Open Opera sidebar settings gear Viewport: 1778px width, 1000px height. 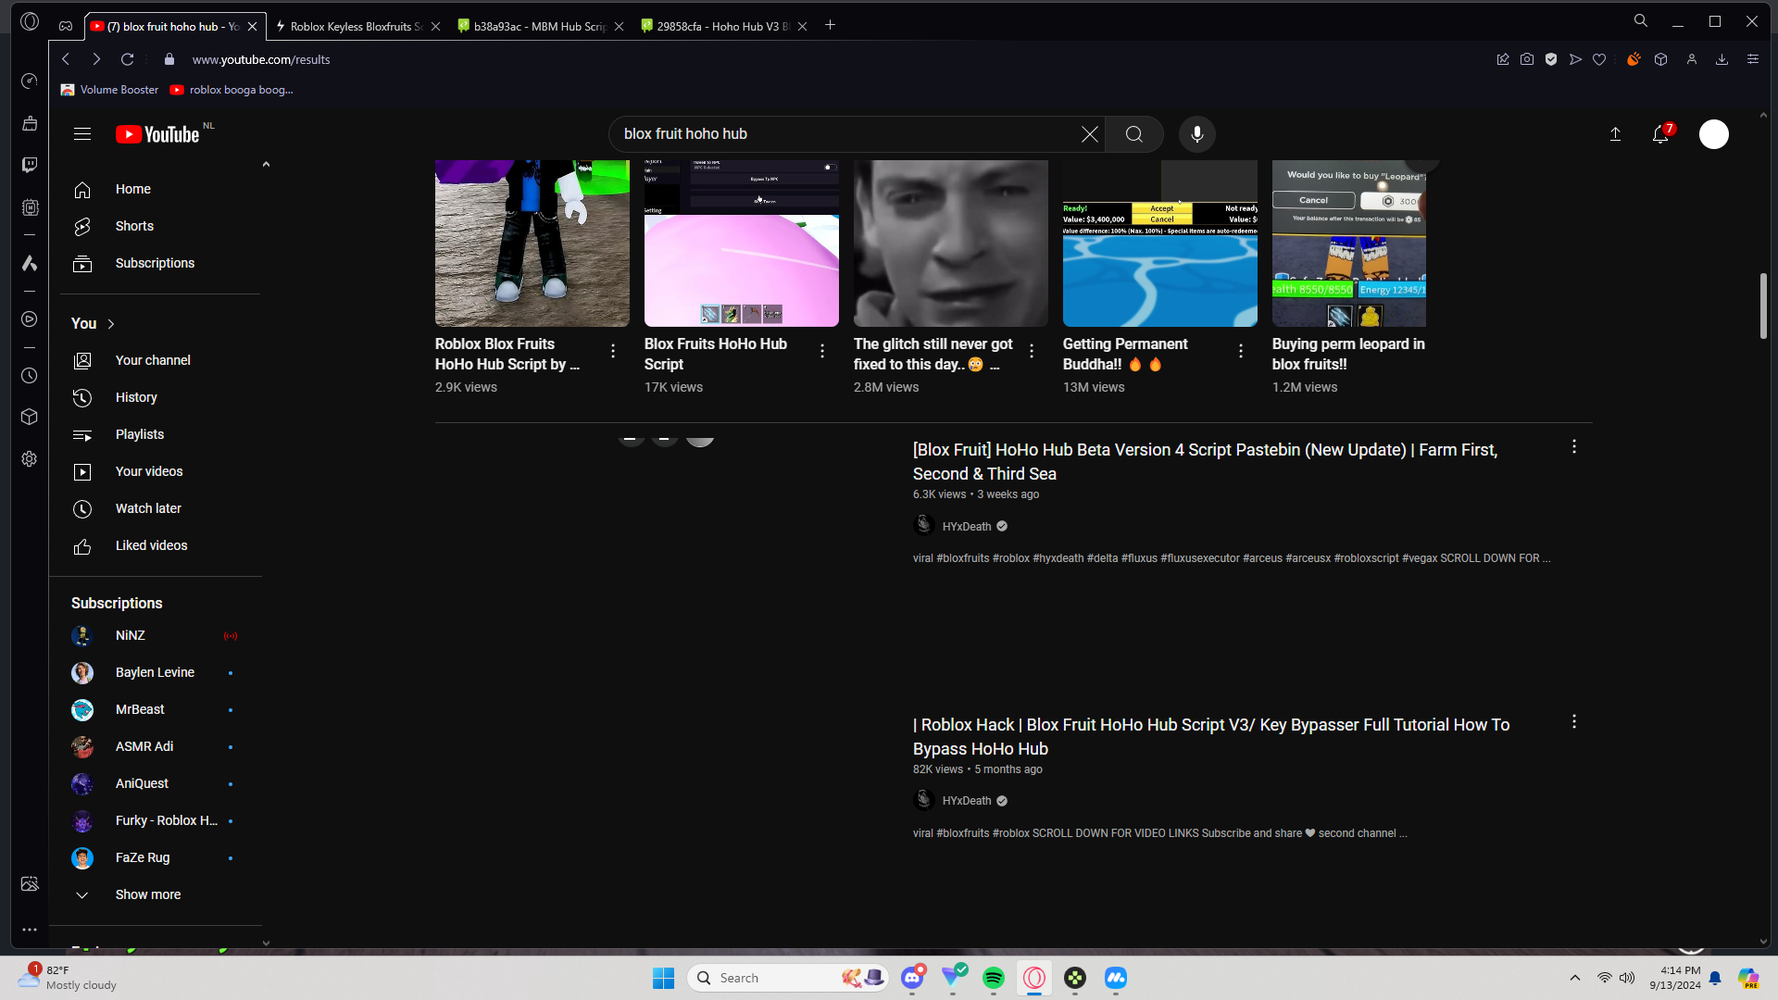tap(30, 458)
